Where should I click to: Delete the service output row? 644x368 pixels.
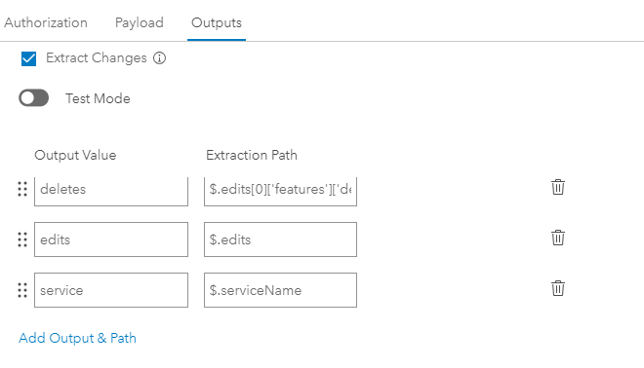pos(558,288)
